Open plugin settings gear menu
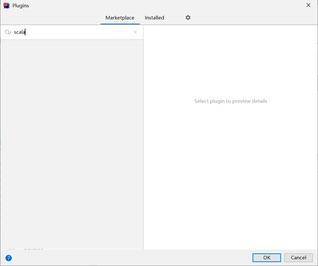The height and width of the screenshot is (266, 318). pos(188,18)
